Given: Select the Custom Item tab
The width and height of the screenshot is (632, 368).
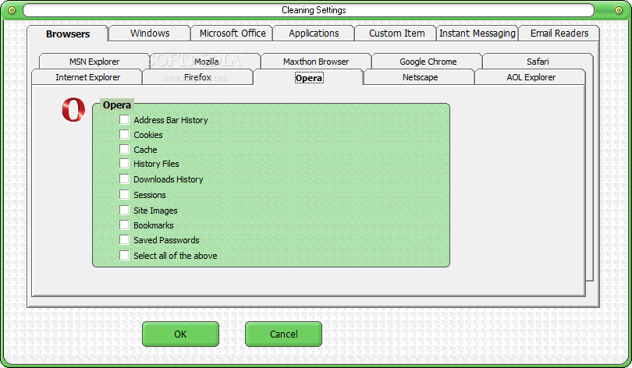Looking at the screenshot, I should (396, 34).
